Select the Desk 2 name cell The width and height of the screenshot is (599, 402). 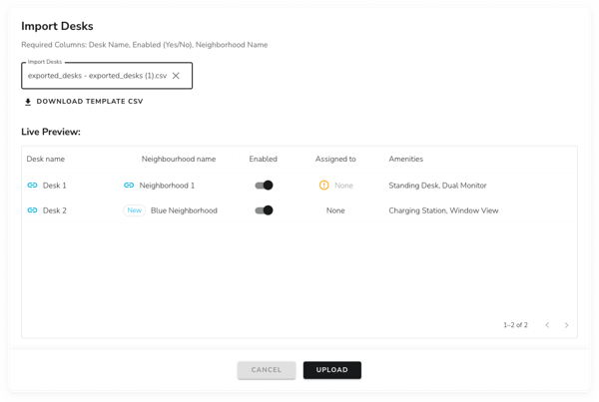click(55, 210)
